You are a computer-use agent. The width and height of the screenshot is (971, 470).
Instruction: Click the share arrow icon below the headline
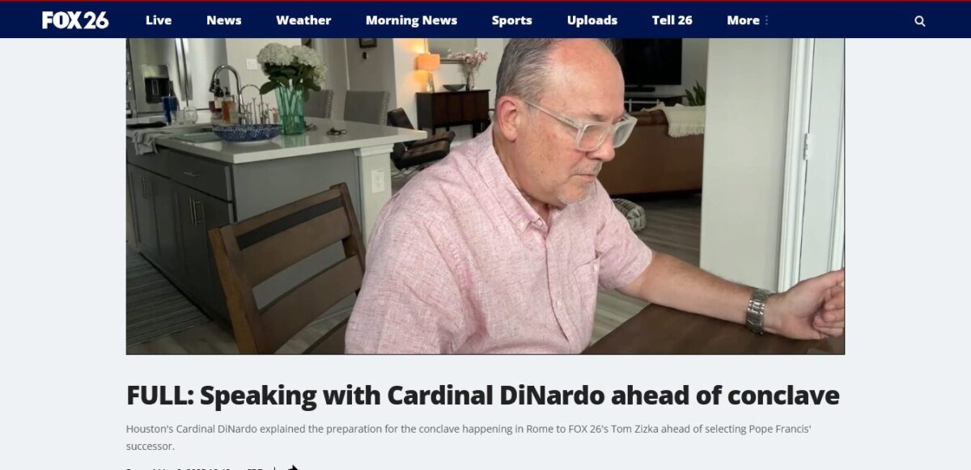(293, 467)
